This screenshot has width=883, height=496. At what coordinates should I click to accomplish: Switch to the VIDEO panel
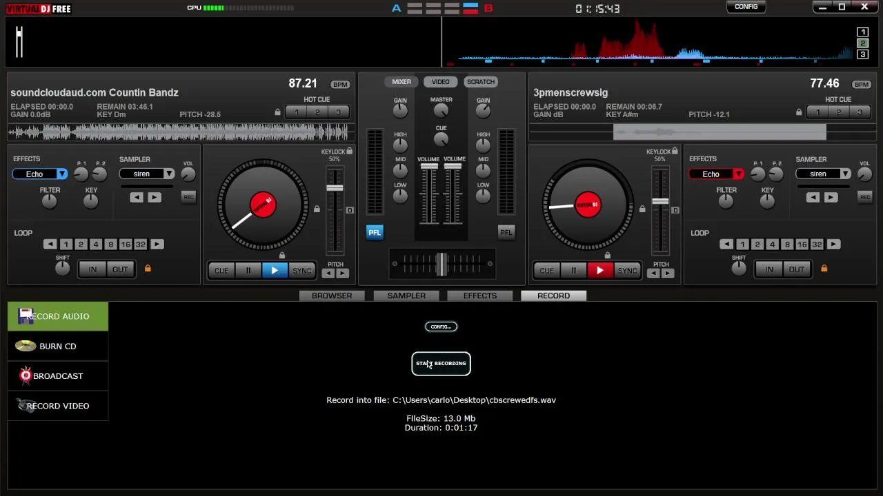point(440,82)
